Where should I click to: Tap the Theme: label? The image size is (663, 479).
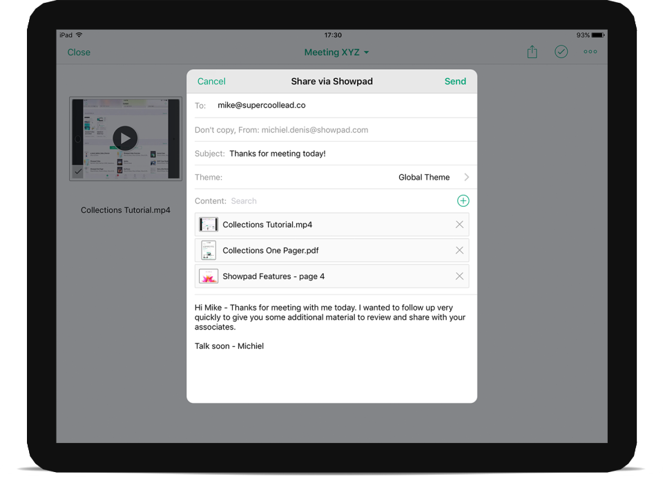(209, 178)
